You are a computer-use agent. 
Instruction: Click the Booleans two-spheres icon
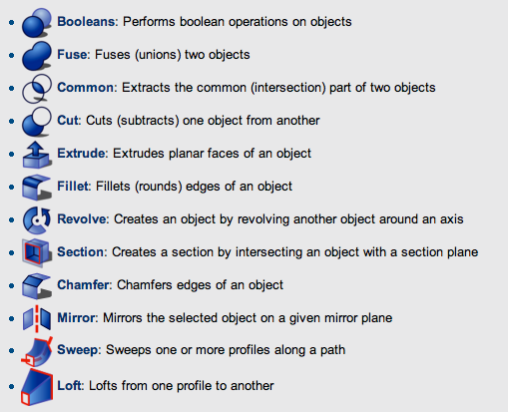pyautogui.click(x=37, y=23)
